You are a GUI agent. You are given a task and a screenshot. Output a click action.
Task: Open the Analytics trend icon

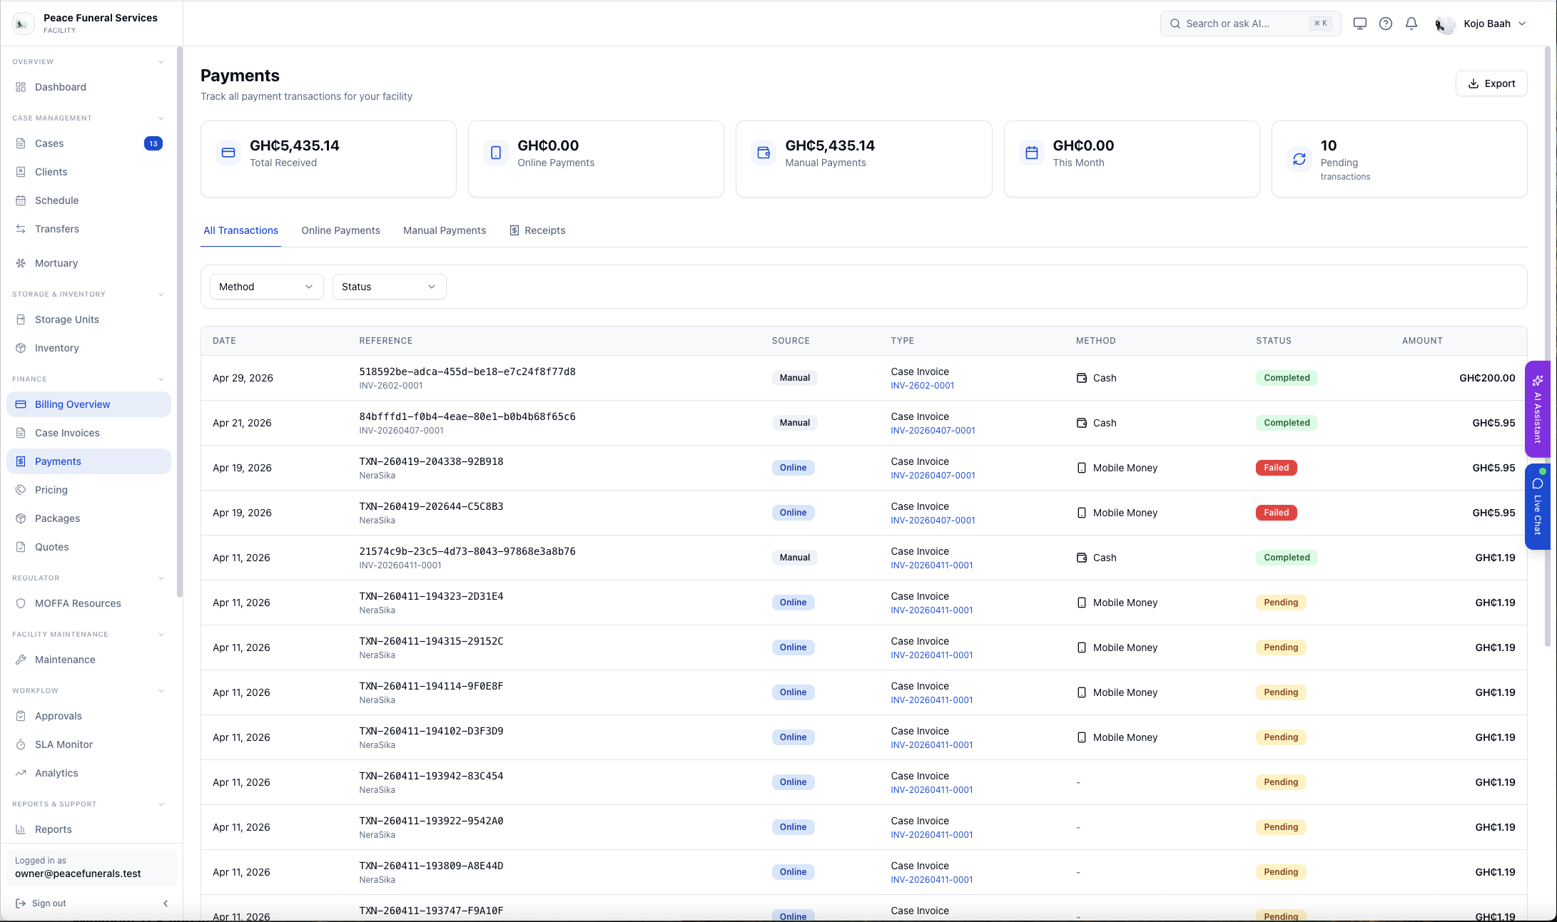(21, 773)
